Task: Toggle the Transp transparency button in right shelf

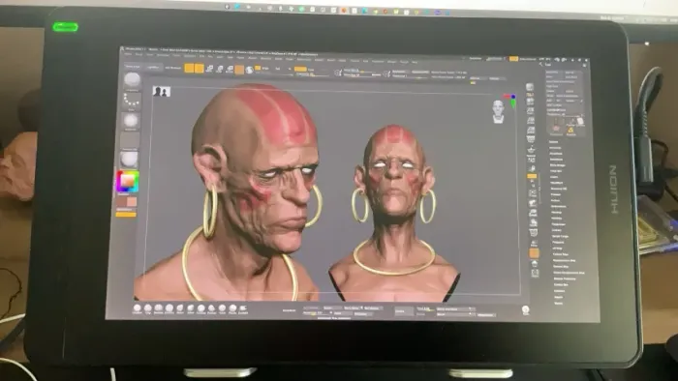Action: (534, 244)
